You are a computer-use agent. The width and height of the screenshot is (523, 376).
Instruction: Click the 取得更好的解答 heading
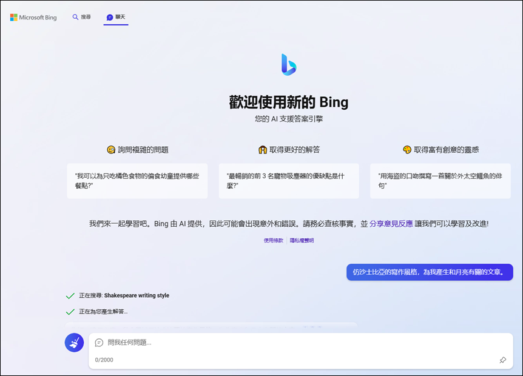[x=294, y=150]
